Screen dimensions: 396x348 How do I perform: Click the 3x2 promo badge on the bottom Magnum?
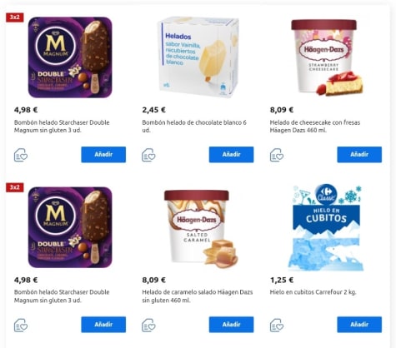[x=15, y=187]
